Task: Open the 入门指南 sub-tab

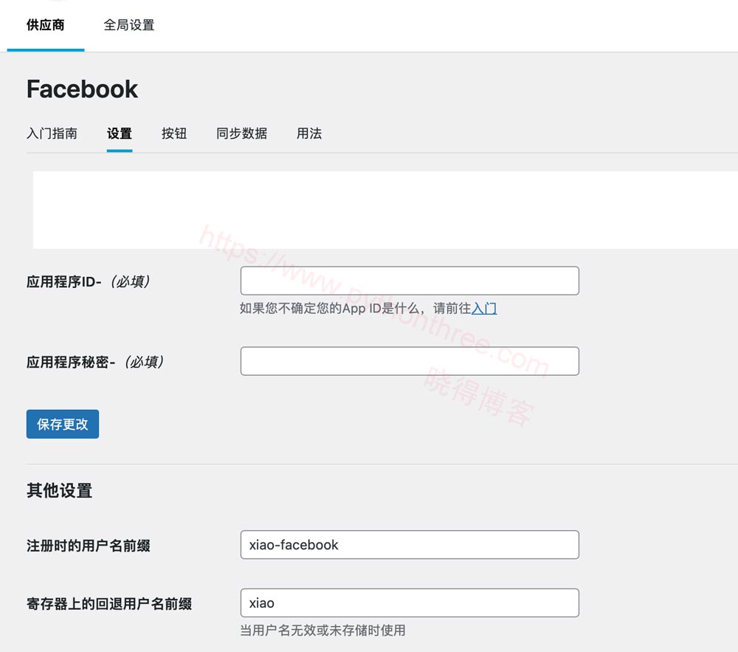Action: pos(52,134)
